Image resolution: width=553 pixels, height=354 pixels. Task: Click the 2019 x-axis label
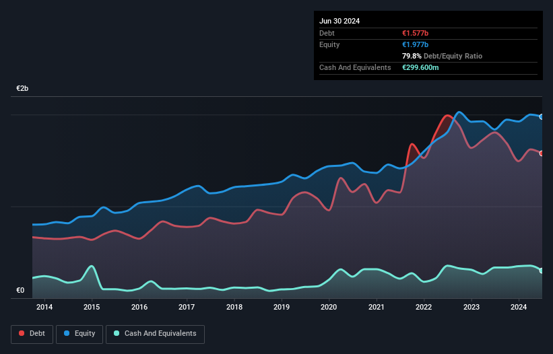pyautogui.click(x=282, y=307)
